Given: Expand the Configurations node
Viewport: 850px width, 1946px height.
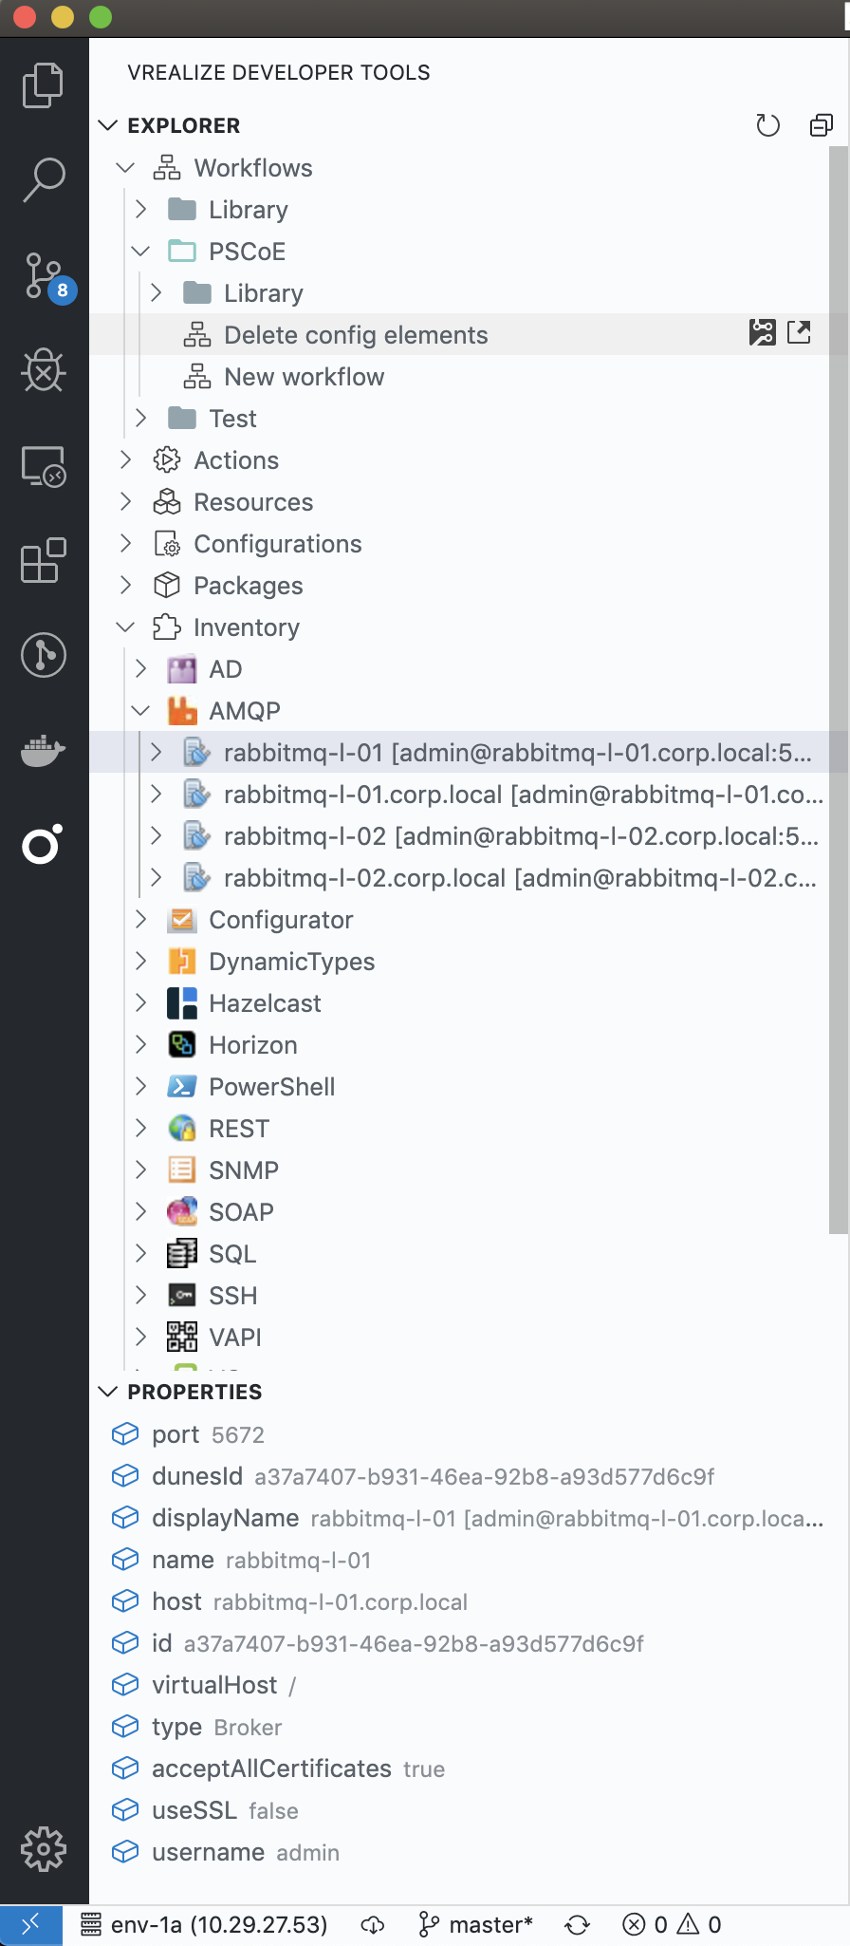Looking at the screenshot, I should 125,543.
